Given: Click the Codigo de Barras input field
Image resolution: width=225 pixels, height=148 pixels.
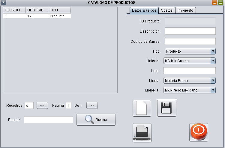Looking at the screenshot, I should pos(190,41).
